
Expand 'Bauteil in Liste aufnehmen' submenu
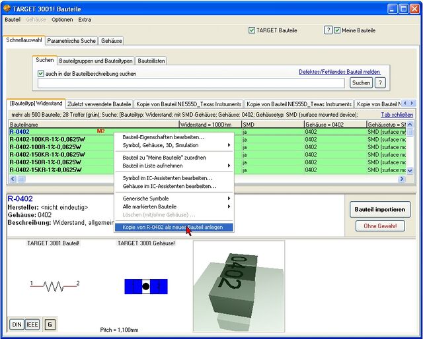[x=174, y=166]
